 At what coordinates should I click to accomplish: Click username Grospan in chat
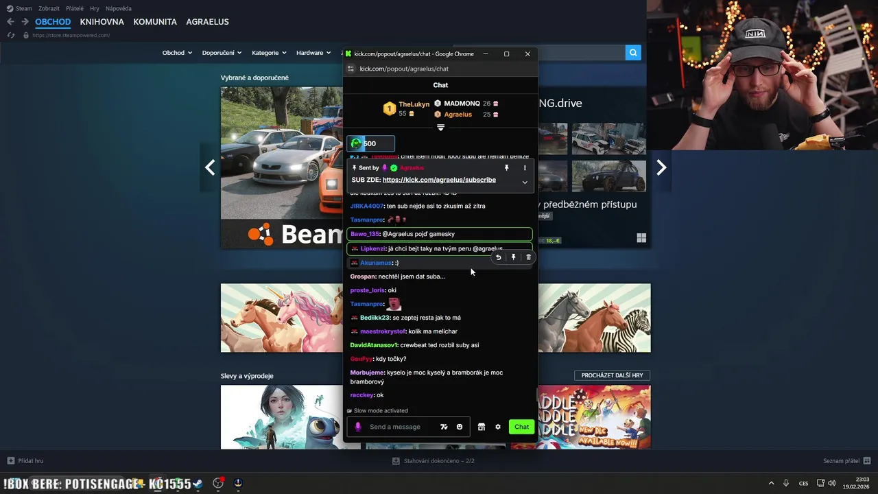[x=363, y=277]
